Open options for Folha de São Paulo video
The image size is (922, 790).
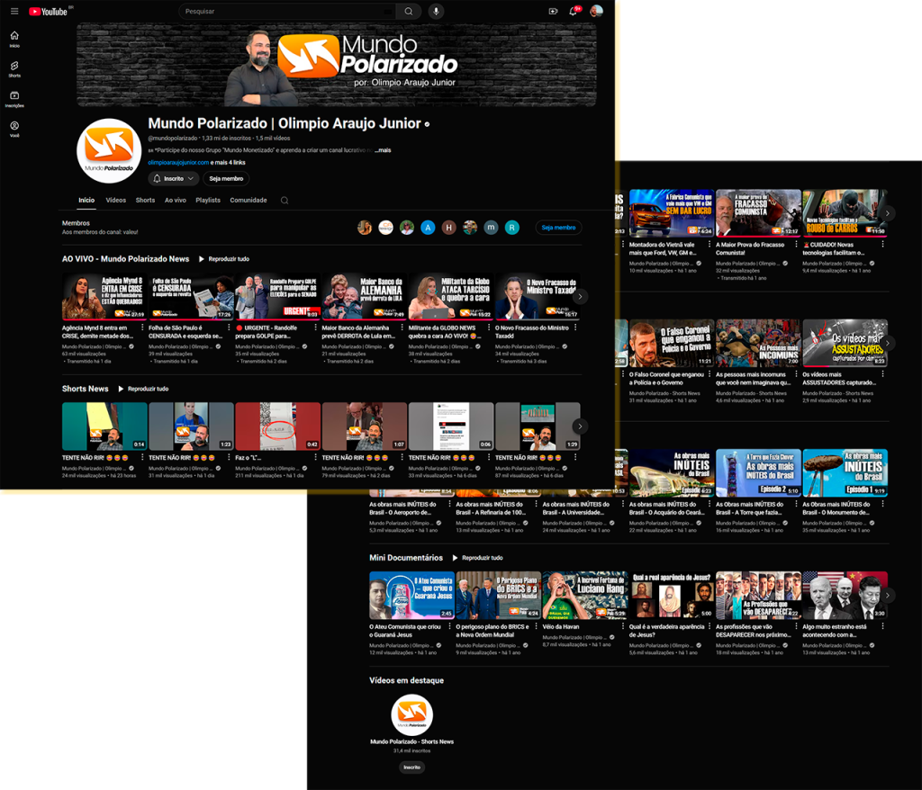click(x=229, y=328)
